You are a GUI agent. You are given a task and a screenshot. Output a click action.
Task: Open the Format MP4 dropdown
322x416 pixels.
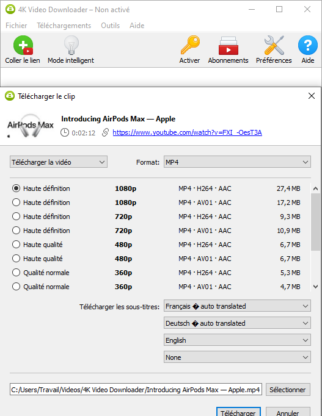pos(237,162)
